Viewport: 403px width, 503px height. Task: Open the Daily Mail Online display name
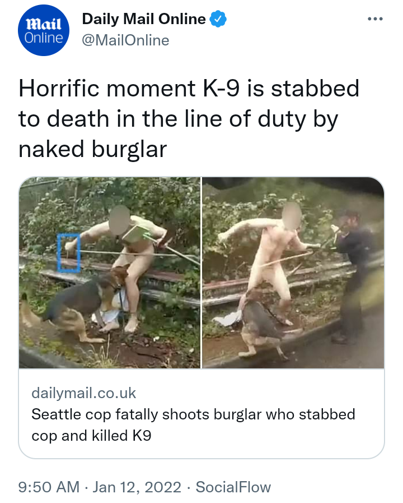pyautogui.click(x=144, y=19)
